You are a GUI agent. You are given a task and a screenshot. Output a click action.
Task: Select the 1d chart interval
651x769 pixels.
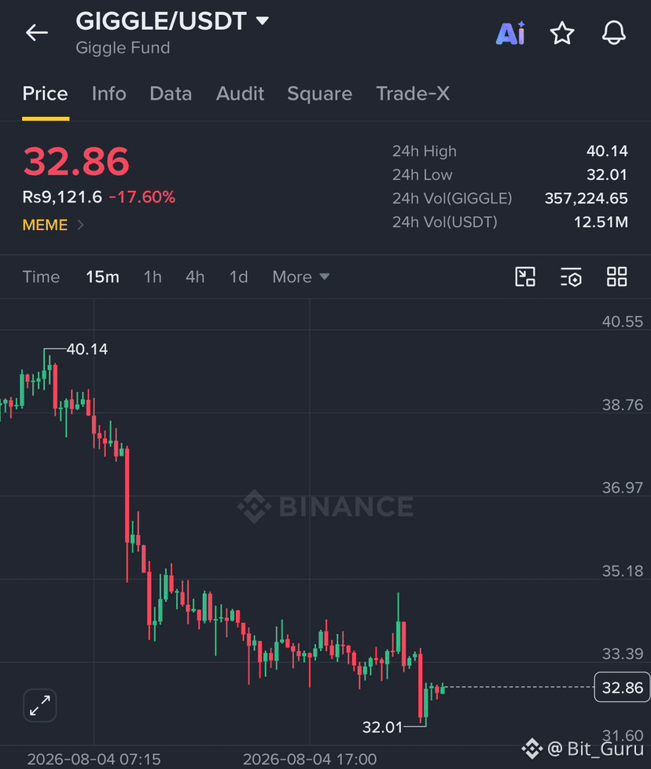coord(238,277)
